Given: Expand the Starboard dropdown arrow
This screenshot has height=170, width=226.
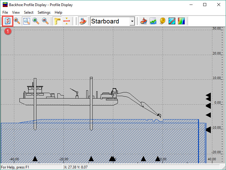Looking at the screenshot, I should click(x=132, y=21).
